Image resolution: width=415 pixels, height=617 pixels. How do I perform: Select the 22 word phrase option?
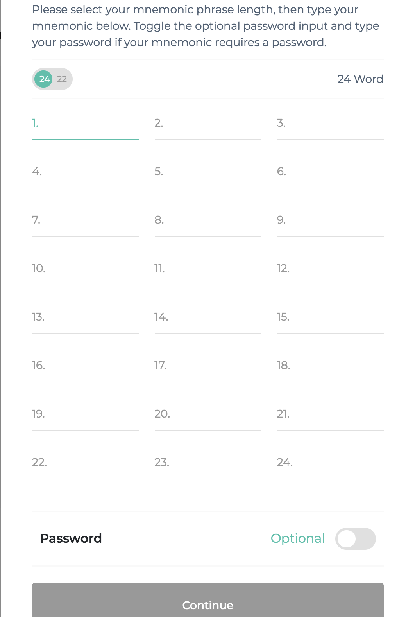click(62, 79)
